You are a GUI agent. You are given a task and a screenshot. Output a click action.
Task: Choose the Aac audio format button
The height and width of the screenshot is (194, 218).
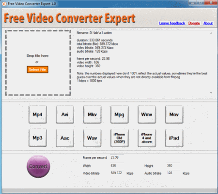point(65,138)
